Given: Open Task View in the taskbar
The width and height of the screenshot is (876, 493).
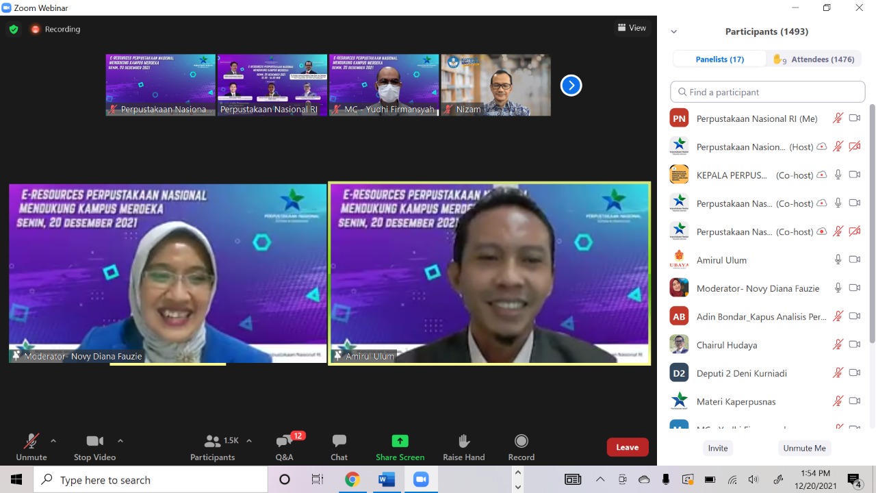Looking at the screenshot, I should 318,479.
